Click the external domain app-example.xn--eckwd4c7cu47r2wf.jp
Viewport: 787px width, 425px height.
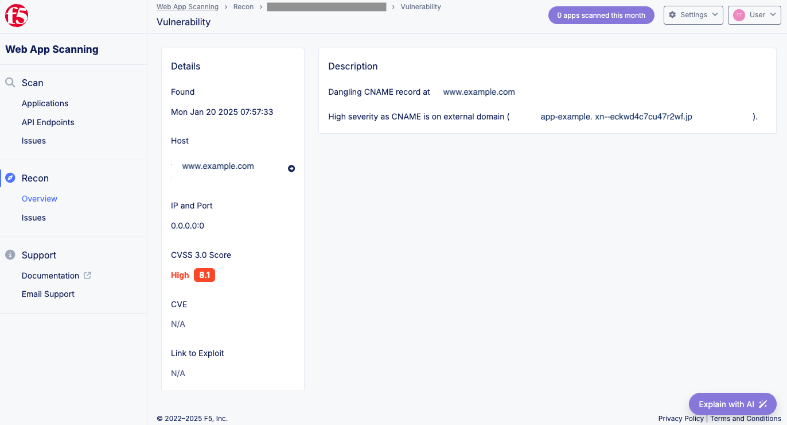pos(616,117)
